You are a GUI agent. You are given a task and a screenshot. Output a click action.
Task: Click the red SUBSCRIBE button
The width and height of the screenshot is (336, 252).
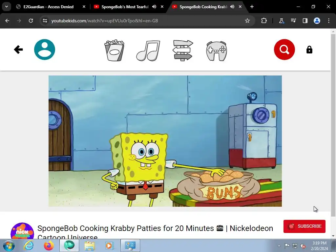click(304, 226)
